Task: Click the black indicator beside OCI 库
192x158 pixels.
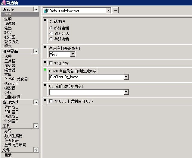Action: point(45,85)
